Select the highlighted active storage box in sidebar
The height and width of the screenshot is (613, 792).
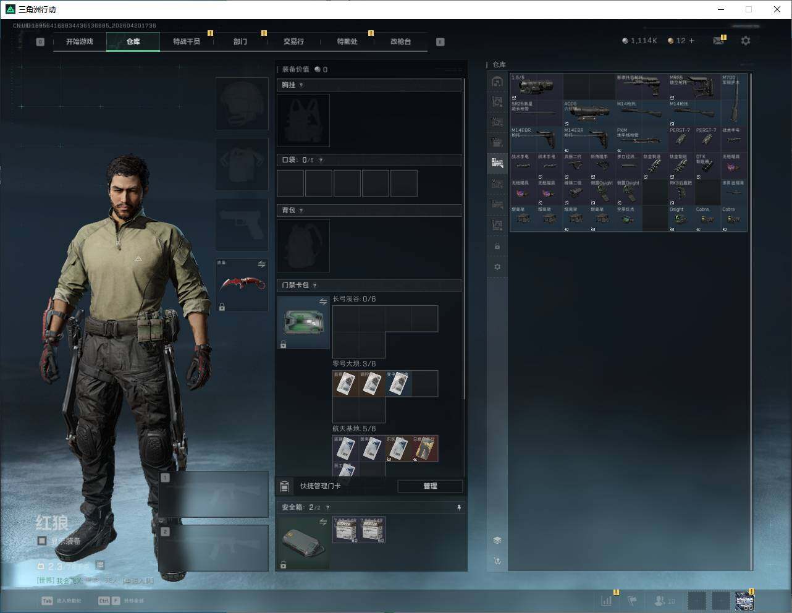point(497,163)
